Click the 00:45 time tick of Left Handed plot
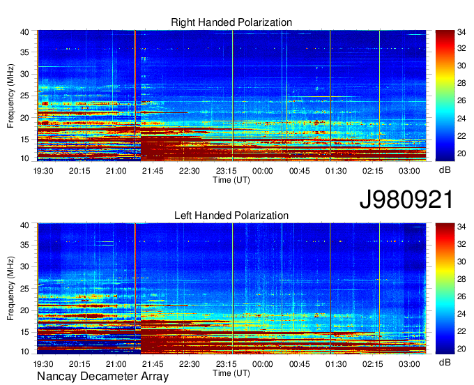The width and height of the screenshot is (474, 385). (299, 364)
